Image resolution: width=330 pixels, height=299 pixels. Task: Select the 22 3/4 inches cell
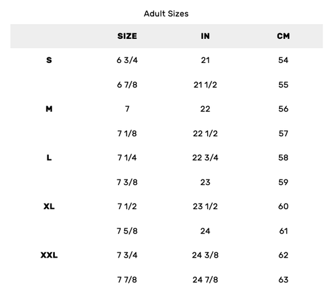(205, 158)
